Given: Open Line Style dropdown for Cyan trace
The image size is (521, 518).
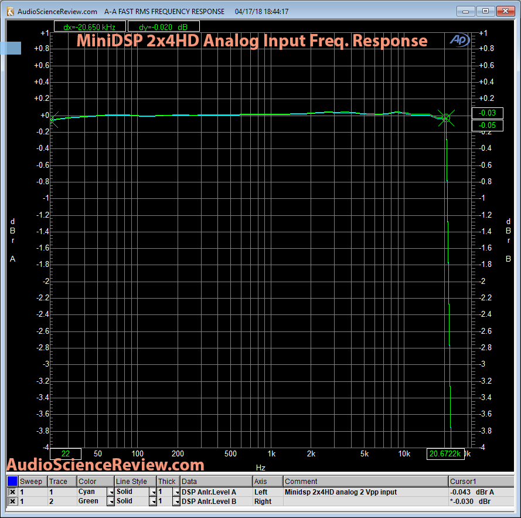Looking at the screenshot, I should pyautogui.click(x=153, y=492).
